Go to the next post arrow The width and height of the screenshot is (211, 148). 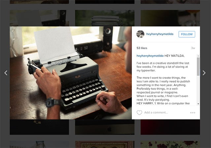pyautogui.click(x=204, y=73)
